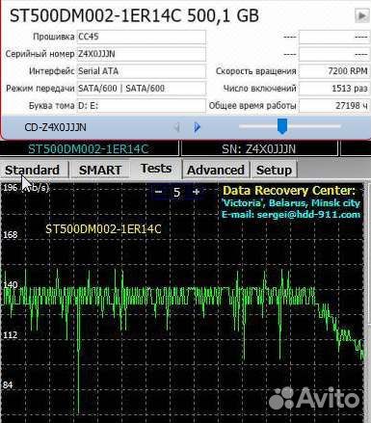Click the serial number field Z4X0JJJN
This screenshot has width=371, height=423.
(141, 54)
